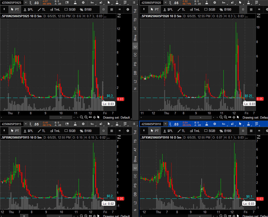Select the B180 percent tool in the P5915 chart
This screenshot has width=268, height=217.
[86, 131]
